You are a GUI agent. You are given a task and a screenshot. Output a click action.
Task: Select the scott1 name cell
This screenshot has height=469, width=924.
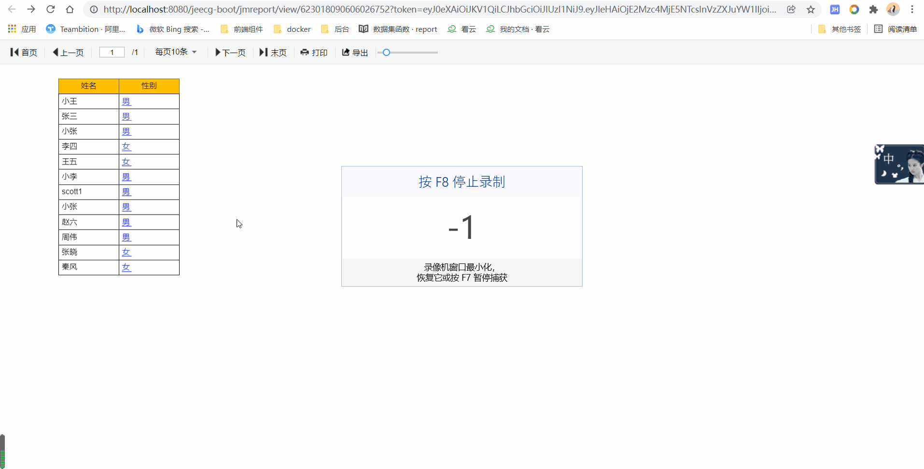[89, 192]
